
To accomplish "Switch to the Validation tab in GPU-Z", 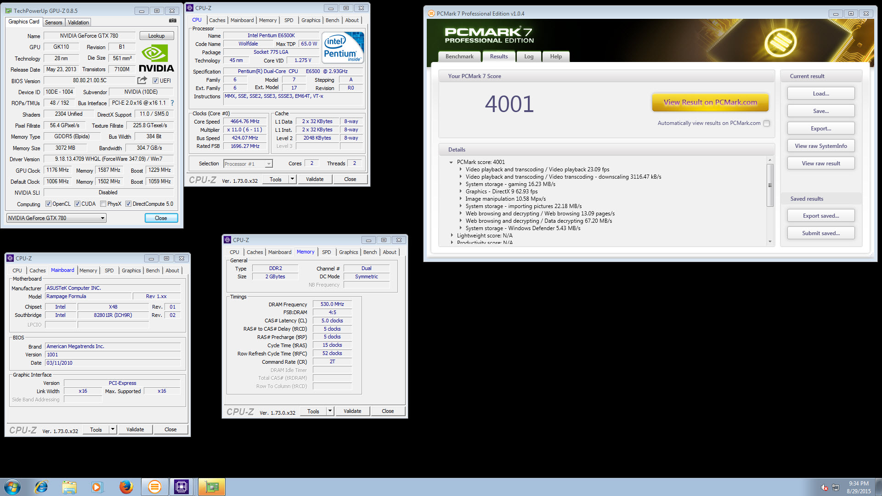I will tap(78, 23).
